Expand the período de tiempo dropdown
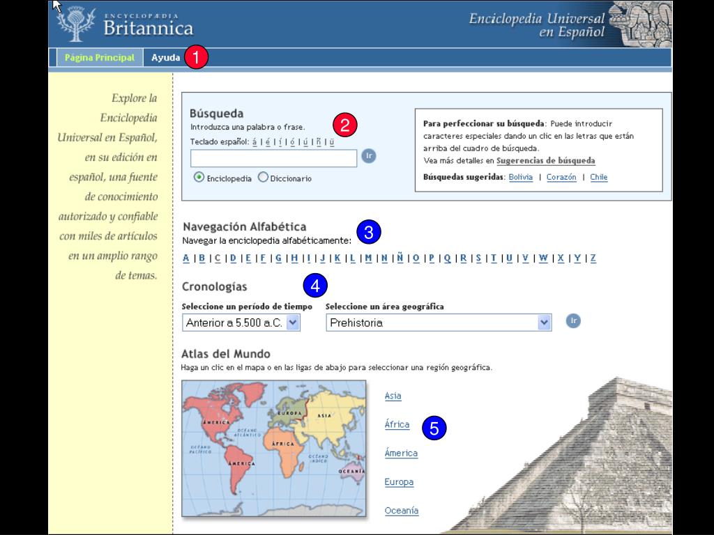This screenshot has height=535, width=714. pyautogui.click(x=241, y=323)
